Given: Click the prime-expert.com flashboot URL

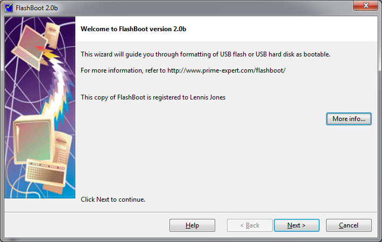Looking at the screenshot, I should coord(227,70).
